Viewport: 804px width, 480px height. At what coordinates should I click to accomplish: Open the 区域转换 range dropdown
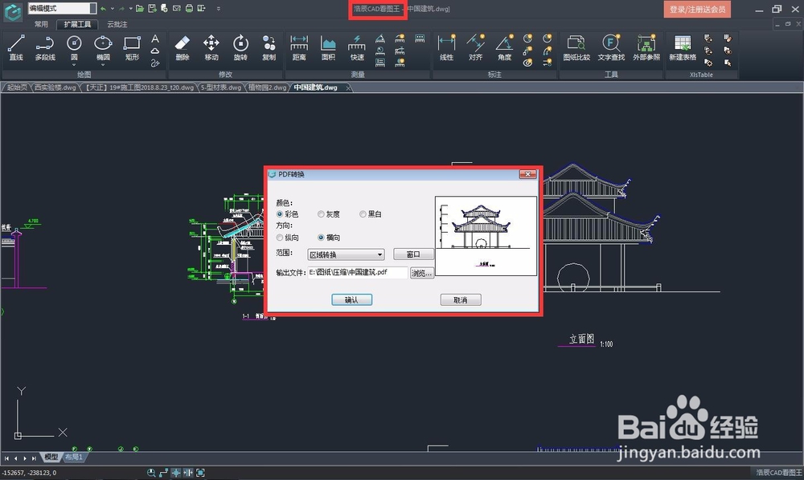click(346, 254)
